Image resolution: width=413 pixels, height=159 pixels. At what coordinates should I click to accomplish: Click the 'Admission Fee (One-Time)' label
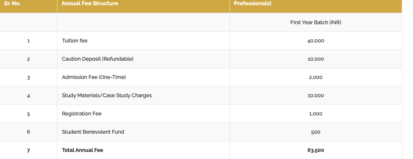point(94,77)
